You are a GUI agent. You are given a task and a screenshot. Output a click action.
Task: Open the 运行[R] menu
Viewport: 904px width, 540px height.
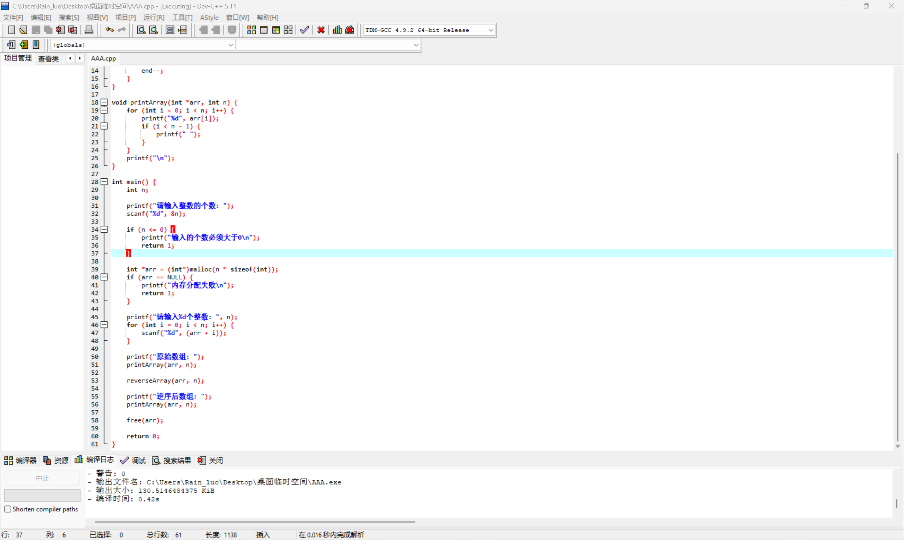[154, 17]
